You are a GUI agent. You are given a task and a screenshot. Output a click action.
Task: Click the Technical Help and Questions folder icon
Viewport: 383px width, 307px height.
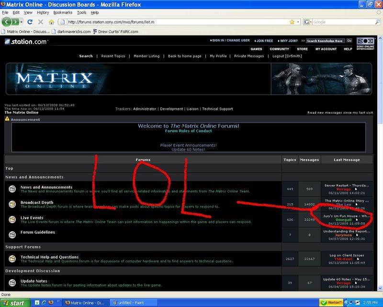pyautogui.click(x=12, y=259)
